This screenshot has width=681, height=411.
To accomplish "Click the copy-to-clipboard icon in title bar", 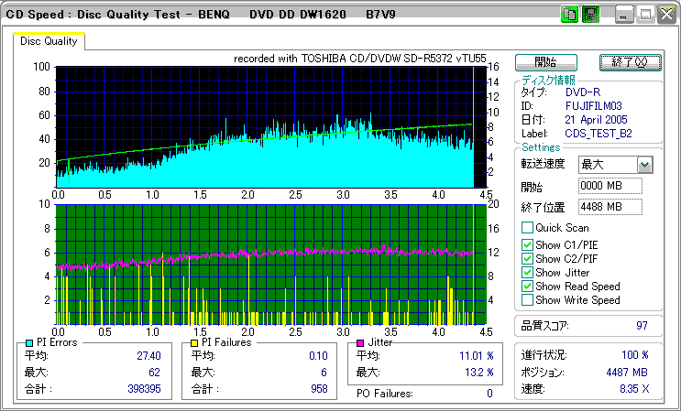I will [569, 15].
